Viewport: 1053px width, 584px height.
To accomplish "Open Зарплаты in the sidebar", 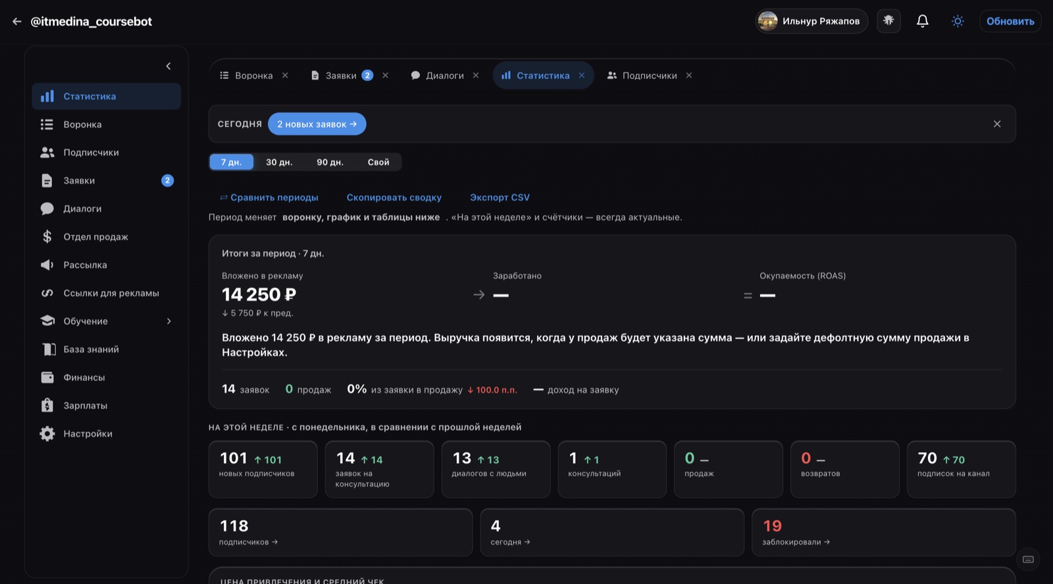I will pyautogui.click(x=106, y=406).
